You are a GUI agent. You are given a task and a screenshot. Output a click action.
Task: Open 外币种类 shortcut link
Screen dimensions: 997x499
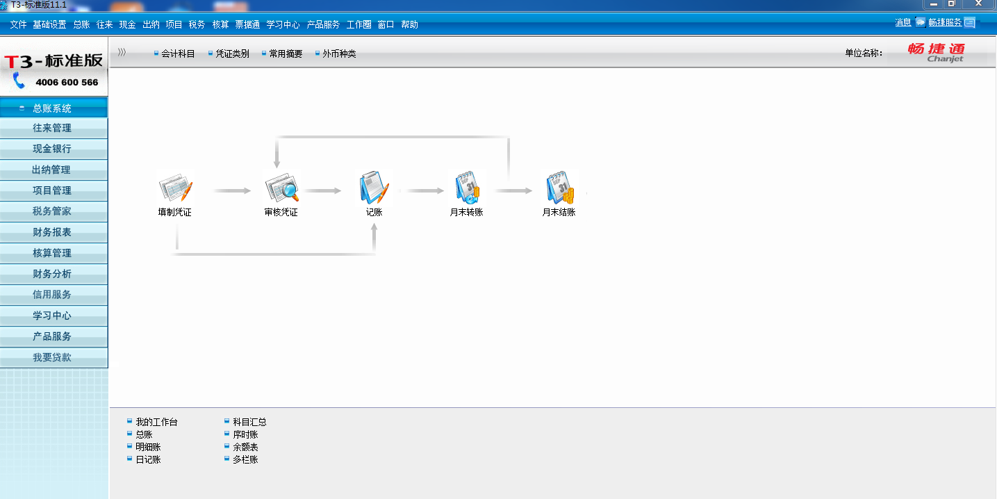pyautogui.click(x=339, y=54)
